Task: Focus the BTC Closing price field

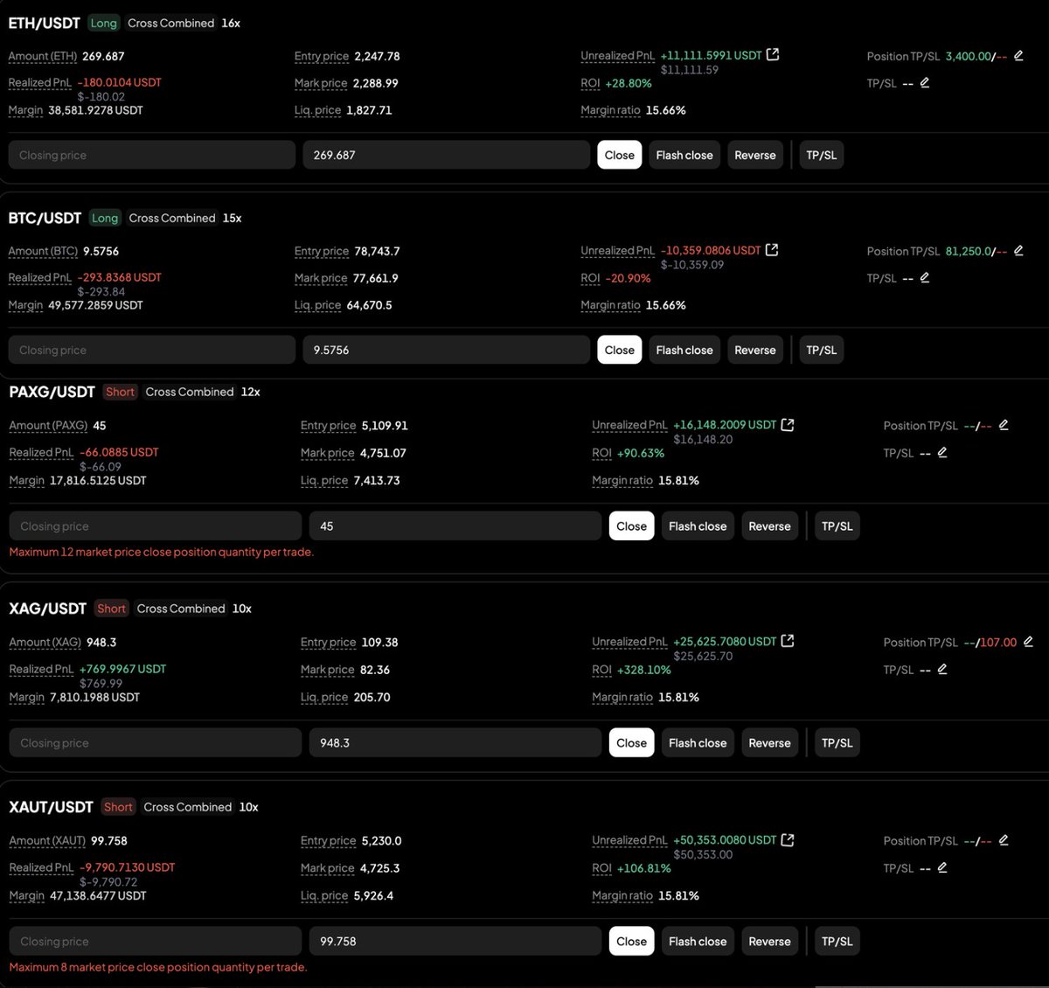Action: (152, 350)
